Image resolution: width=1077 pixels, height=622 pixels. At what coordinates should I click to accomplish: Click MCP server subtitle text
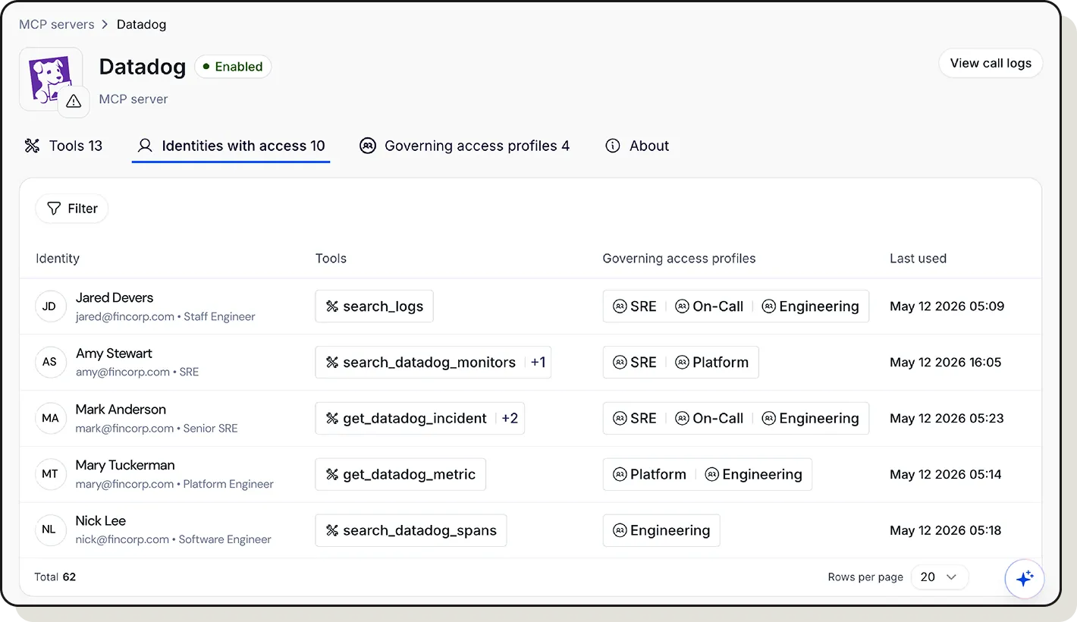(x=133, y=99)
